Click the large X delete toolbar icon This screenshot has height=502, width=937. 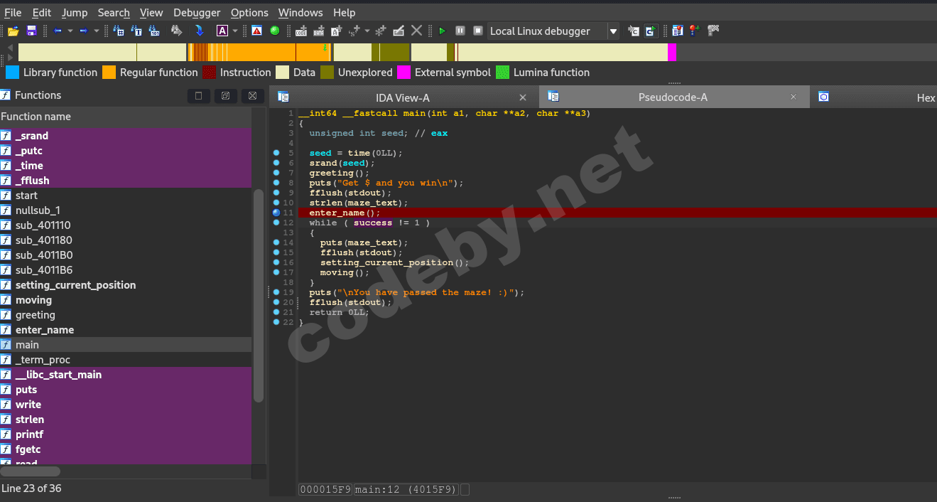[x=417, y=31]
